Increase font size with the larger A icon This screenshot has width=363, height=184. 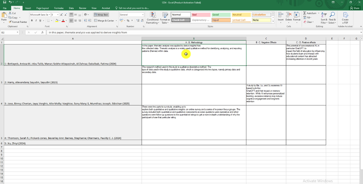pos(62,15)
